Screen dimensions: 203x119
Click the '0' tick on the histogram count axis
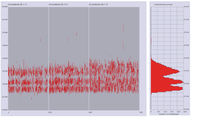tap(151, 112)
